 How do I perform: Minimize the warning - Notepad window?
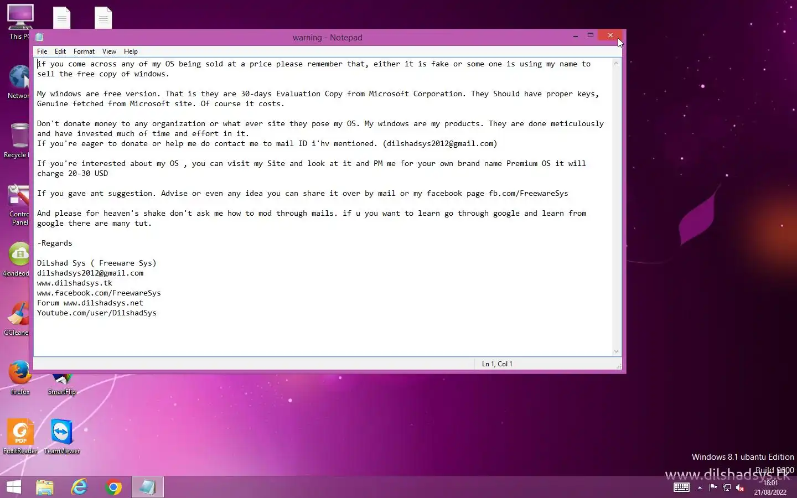576,35
